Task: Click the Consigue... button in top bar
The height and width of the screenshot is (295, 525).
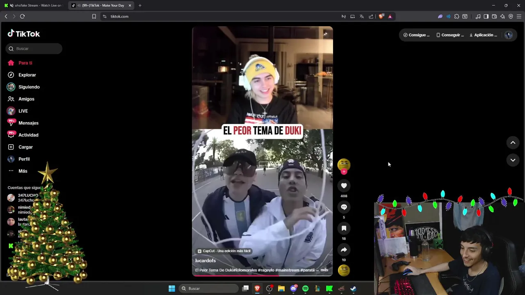Action: 416,35
